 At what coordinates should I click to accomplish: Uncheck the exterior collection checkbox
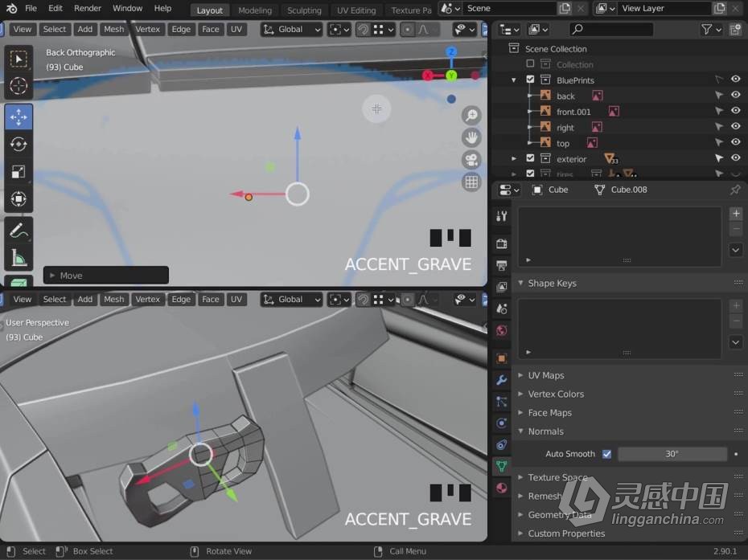[530, 158]
